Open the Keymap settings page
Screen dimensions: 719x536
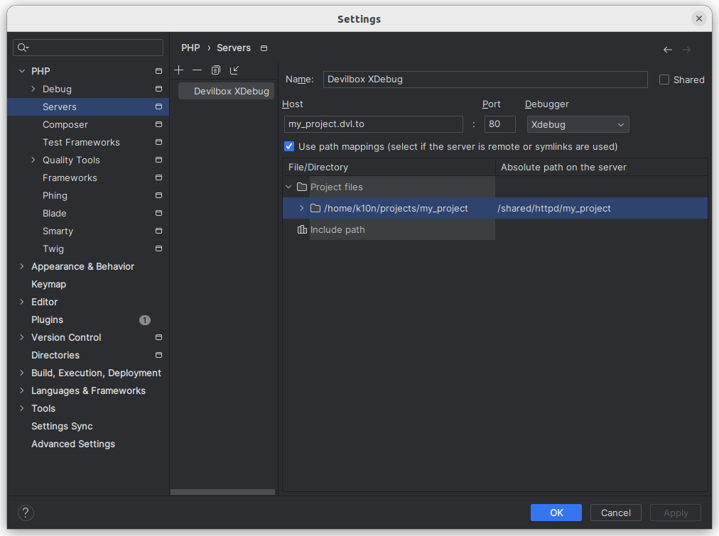[x=48, y=284]
